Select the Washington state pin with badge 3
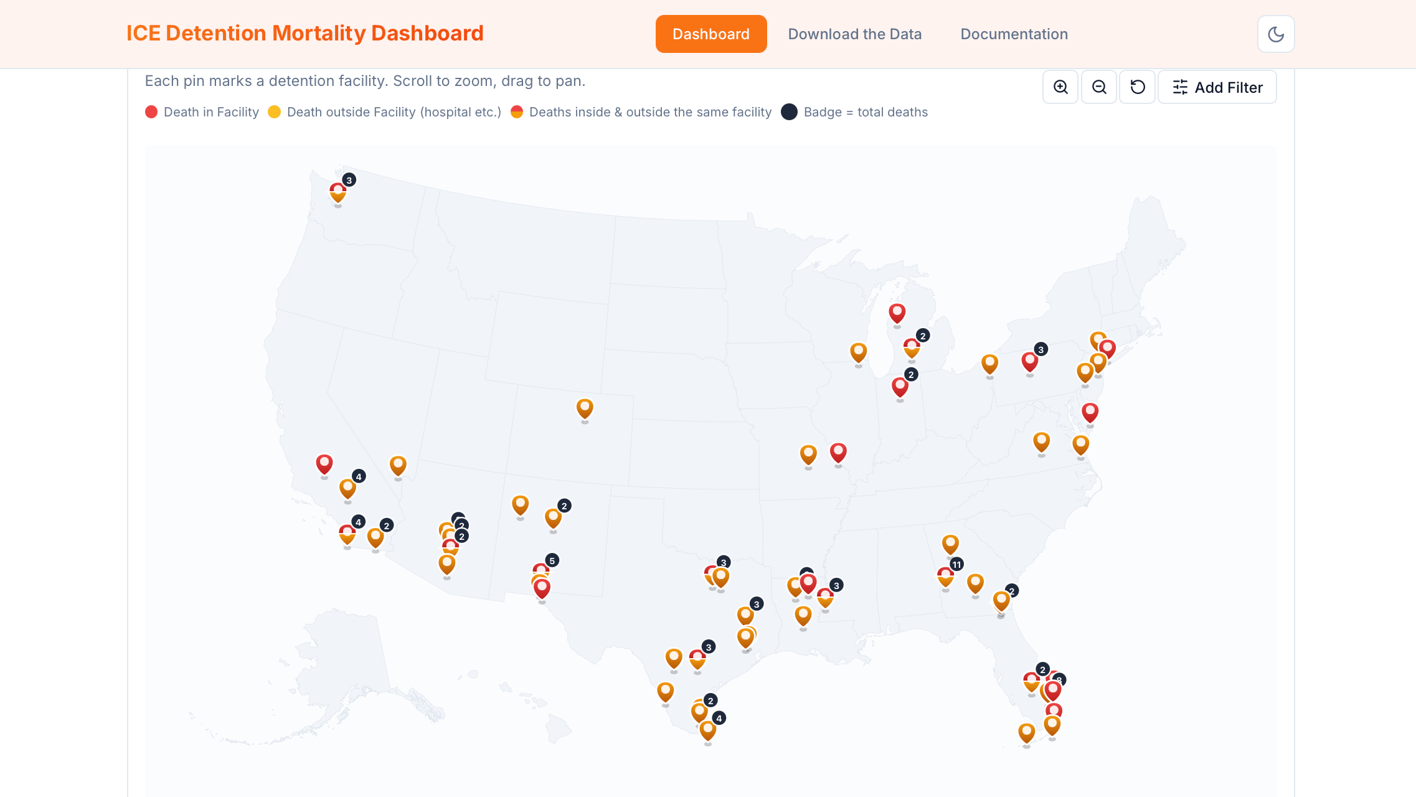This screenshot has width=1416, height=797. pos(337,193)
